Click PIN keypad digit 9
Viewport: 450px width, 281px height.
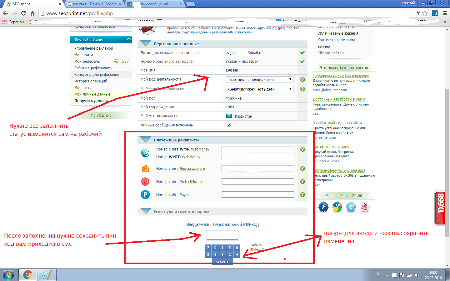(222, 254)
